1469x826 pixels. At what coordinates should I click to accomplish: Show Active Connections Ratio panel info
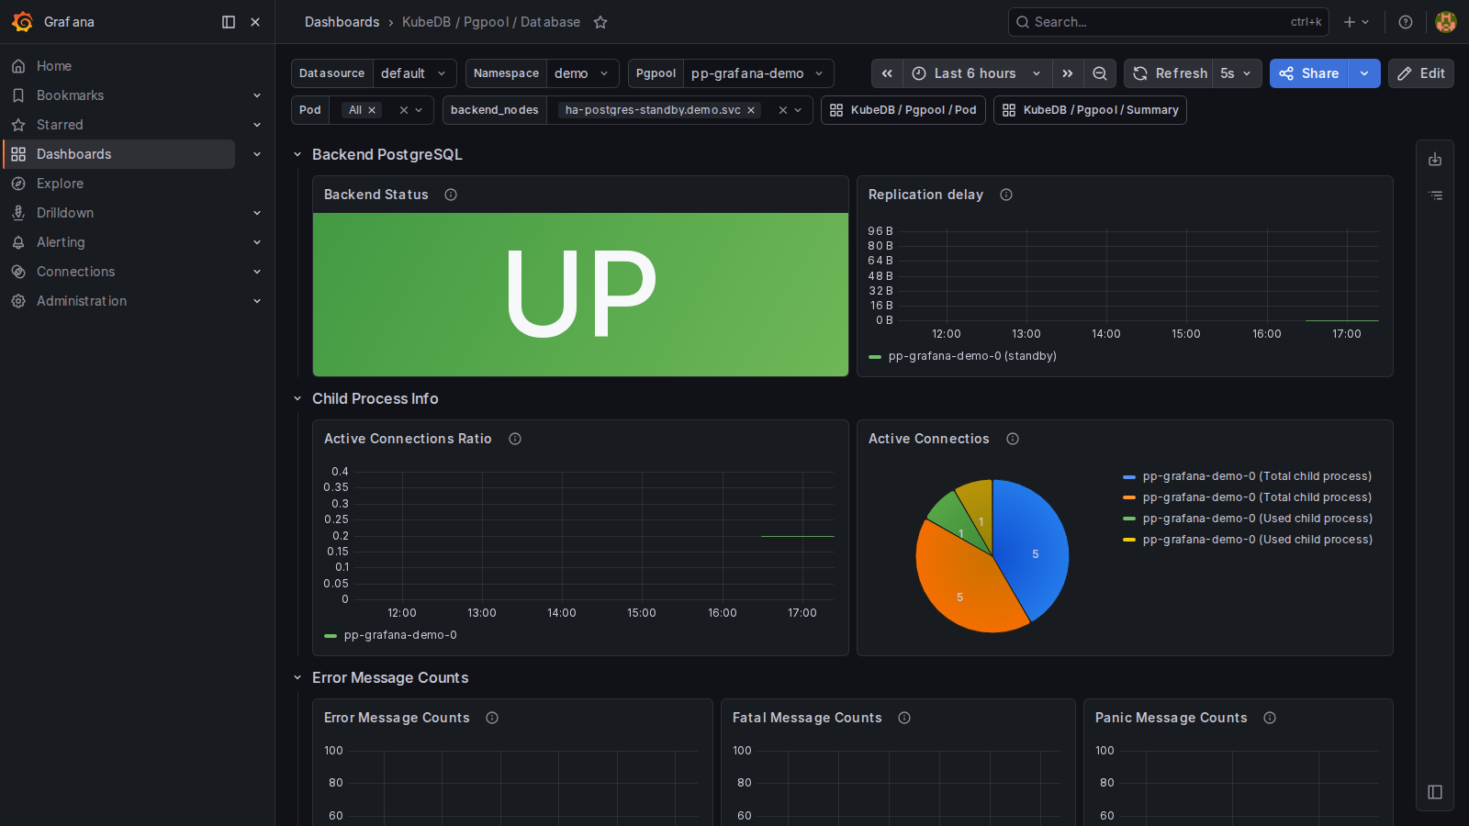coord(515,439)
